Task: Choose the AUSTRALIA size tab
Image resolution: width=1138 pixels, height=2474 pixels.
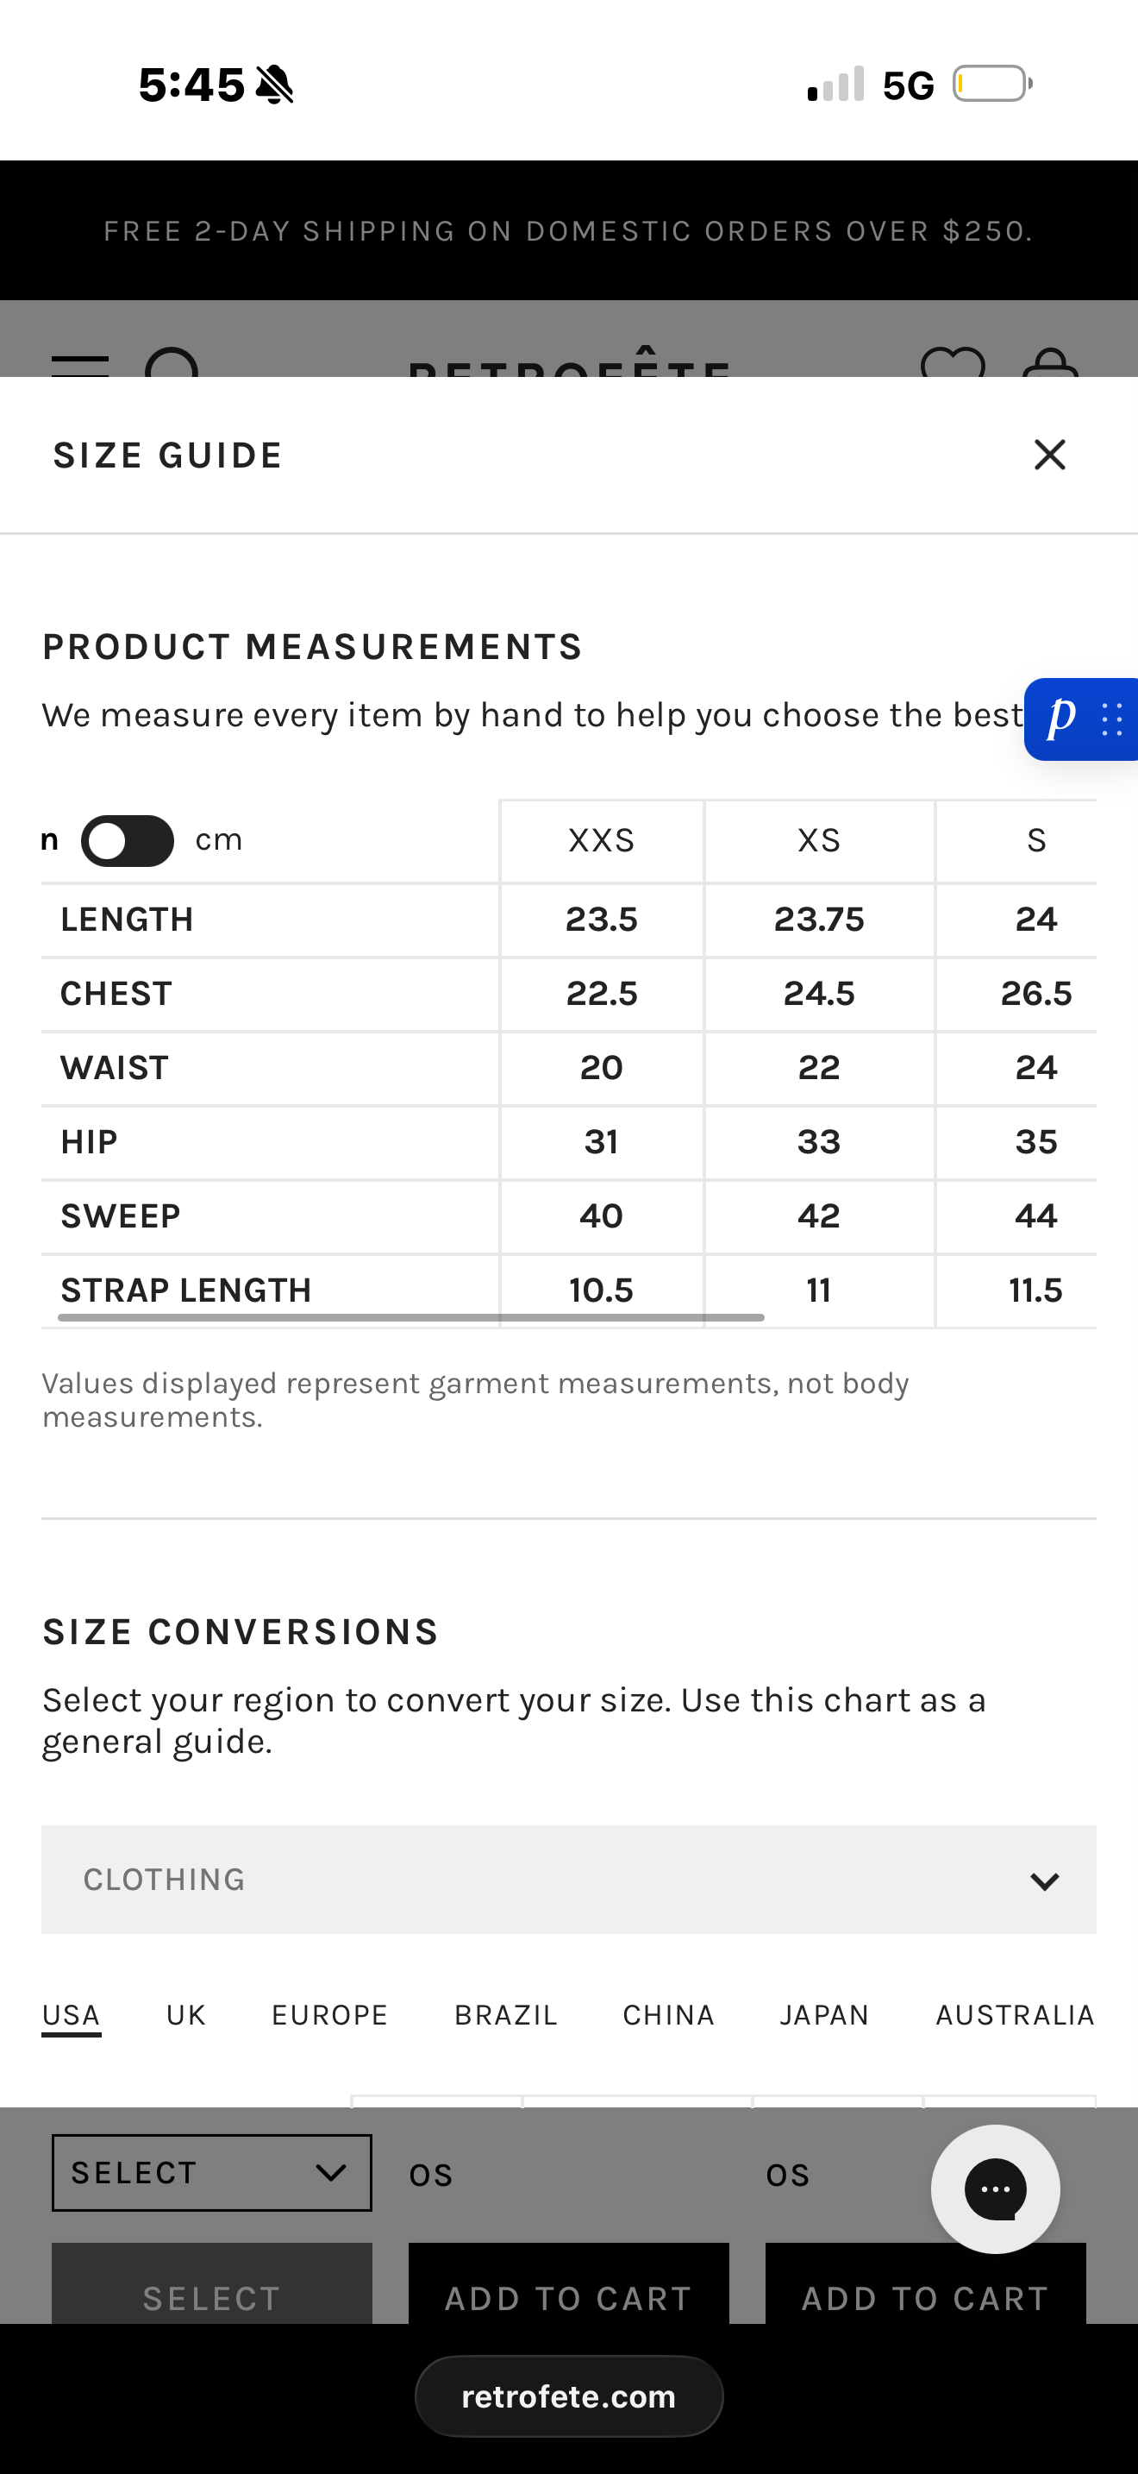Action: pyautogui.click(x=1016, y=2014)
